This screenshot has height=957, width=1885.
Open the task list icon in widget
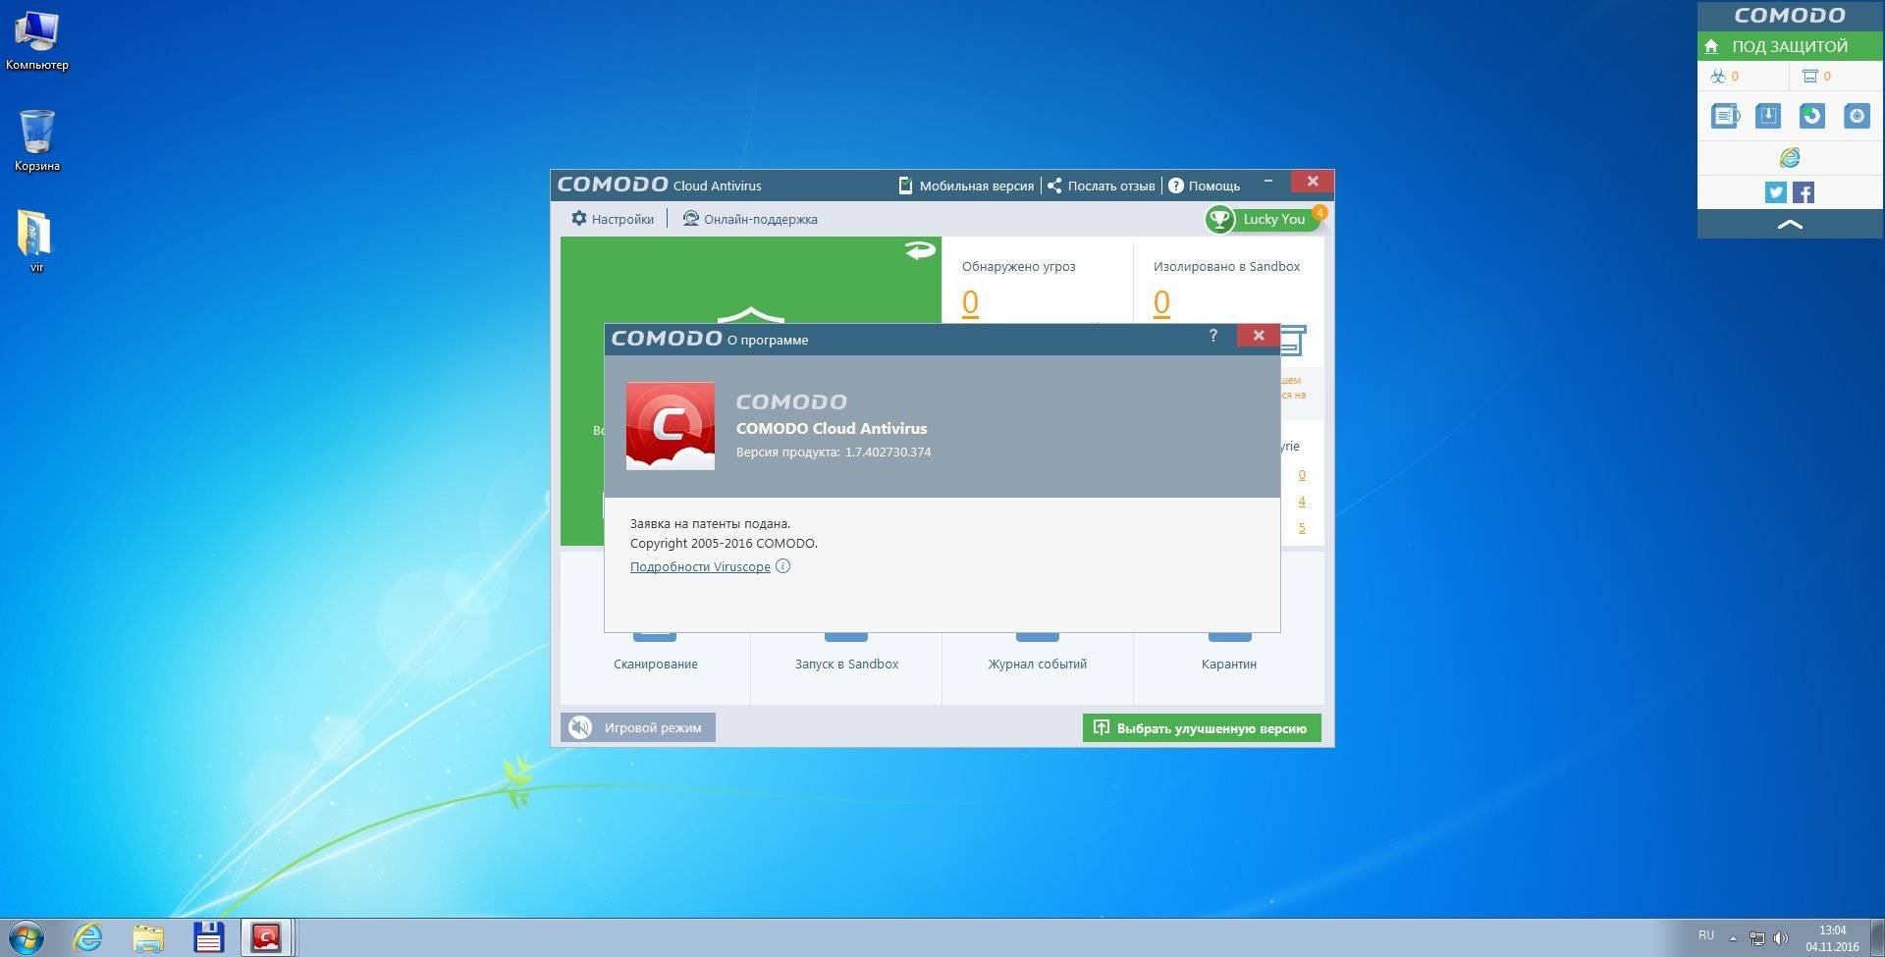point(1725,116)
